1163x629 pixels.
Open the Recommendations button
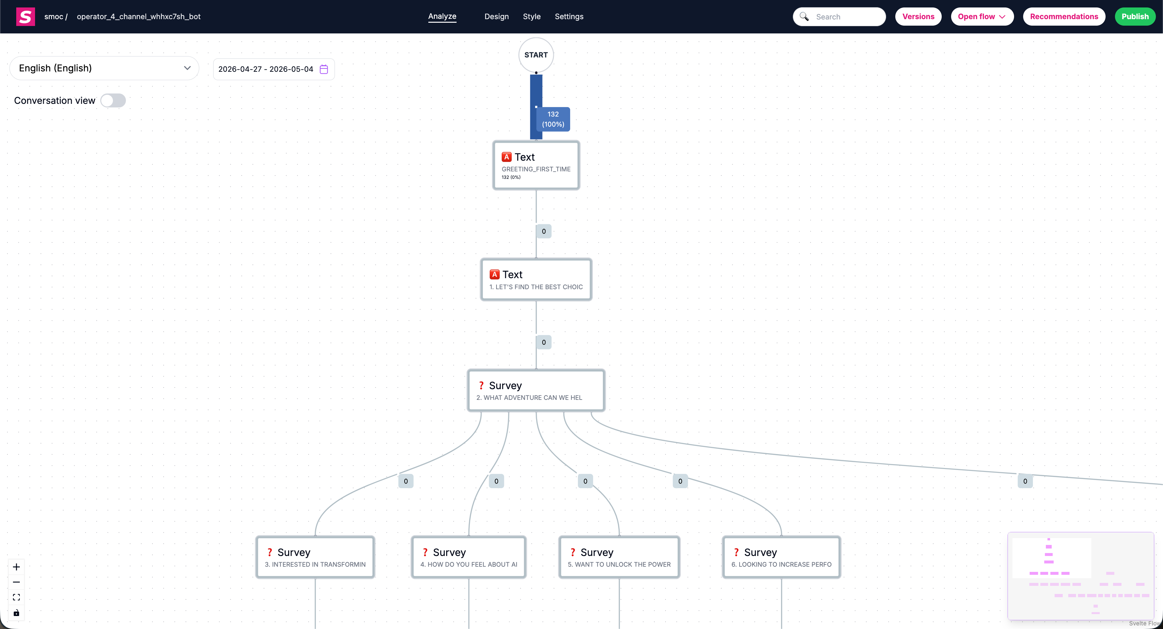pos(1064,17)
